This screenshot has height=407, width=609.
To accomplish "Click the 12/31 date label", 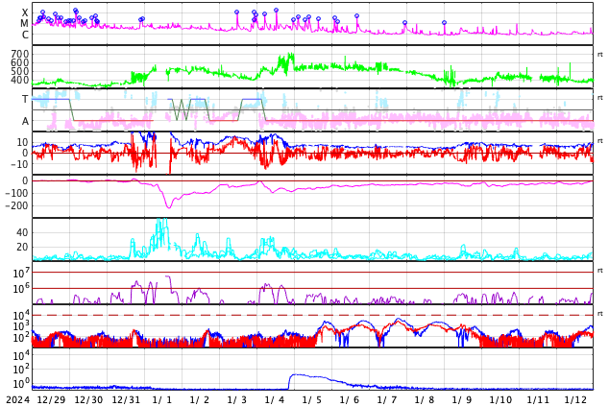I will [126, 399].
